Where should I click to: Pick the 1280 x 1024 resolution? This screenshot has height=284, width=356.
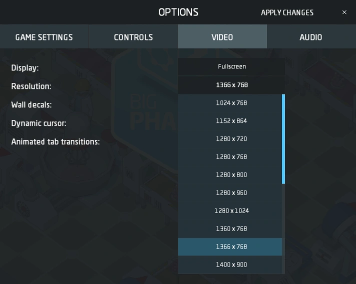(231, 211)
